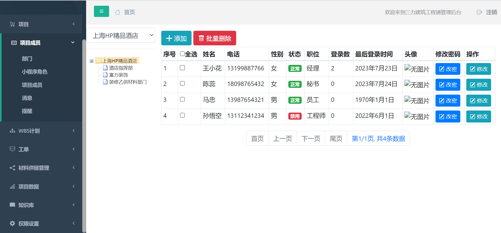Expand the 项目 sidebar menu chevron
501x233 pixels.
tap(74, 24)
